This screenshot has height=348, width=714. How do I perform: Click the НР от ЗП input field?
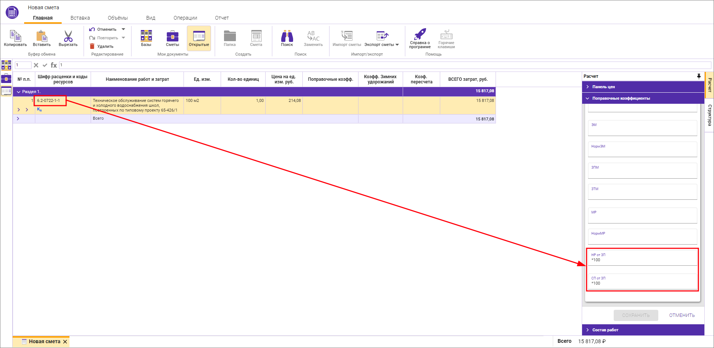point(642,260)
